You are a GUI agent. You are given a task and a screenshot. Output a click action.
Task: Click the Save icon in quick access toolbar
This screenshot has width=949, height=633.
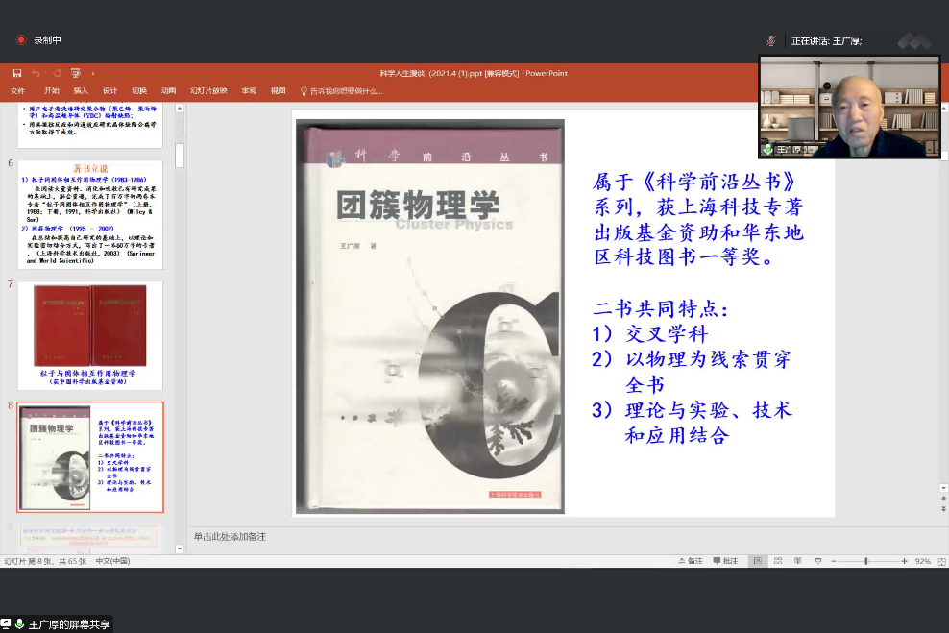pyautogui.click(x=16, y=73)
